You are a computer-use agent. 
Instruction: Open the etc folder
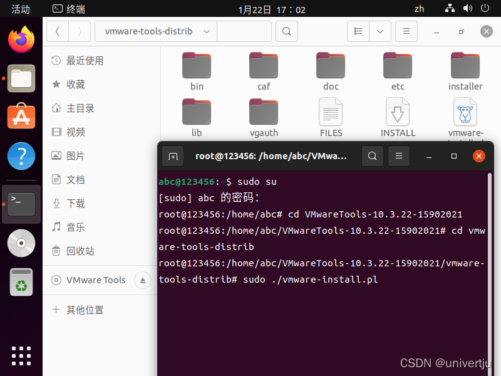coord(398,71)
